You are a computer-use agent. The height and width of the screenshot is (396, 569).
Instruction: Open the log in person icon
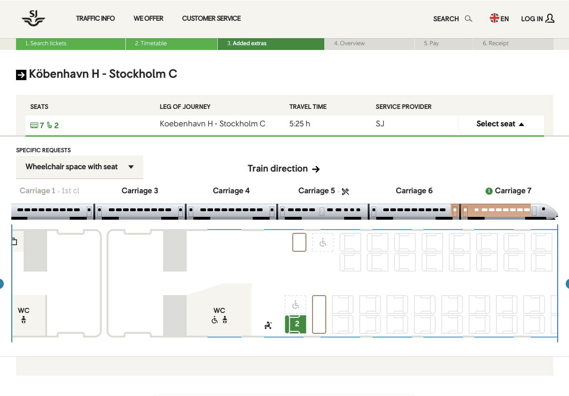point(551,18)
